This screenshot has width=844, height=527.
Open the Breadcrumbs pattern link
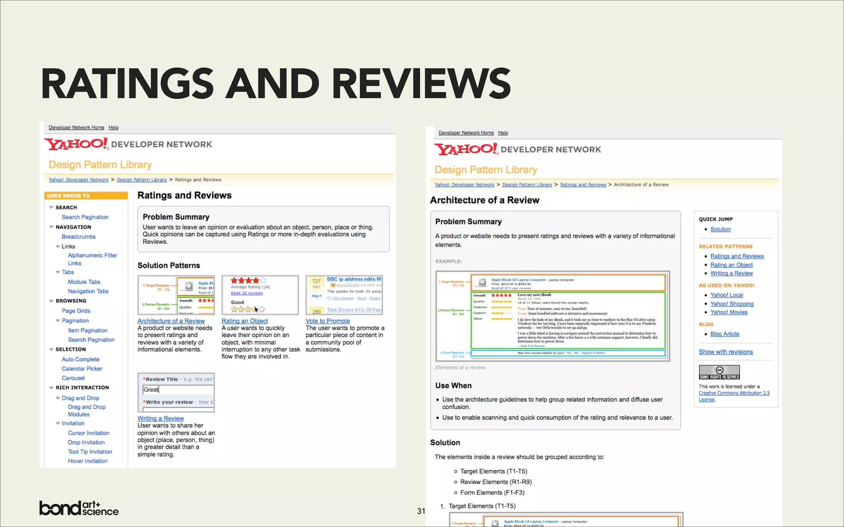point(79,237)
